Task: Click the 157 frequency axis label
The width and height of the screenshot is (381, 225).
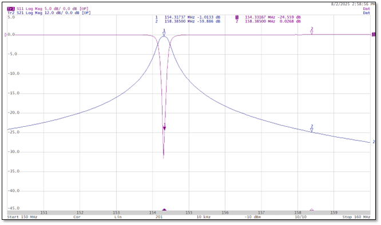Action: click(261, 212)
